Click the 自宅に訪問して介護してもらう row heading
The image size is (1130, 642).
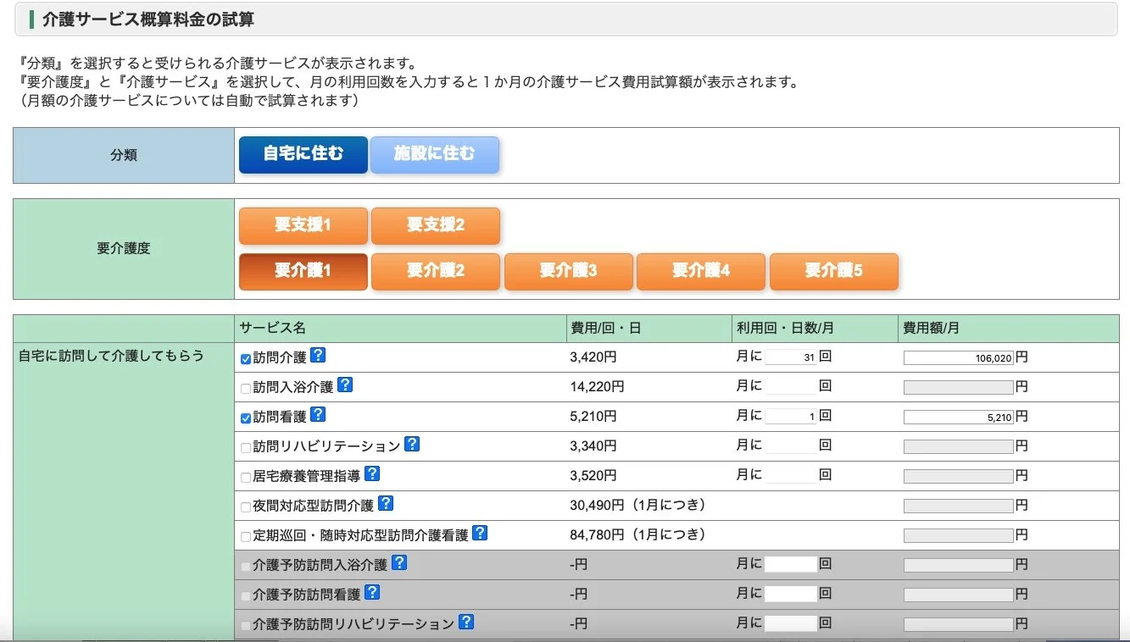click(111, 356)
